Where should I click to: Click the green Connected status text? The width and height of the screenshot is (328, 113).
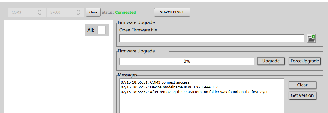coord(126,12)
